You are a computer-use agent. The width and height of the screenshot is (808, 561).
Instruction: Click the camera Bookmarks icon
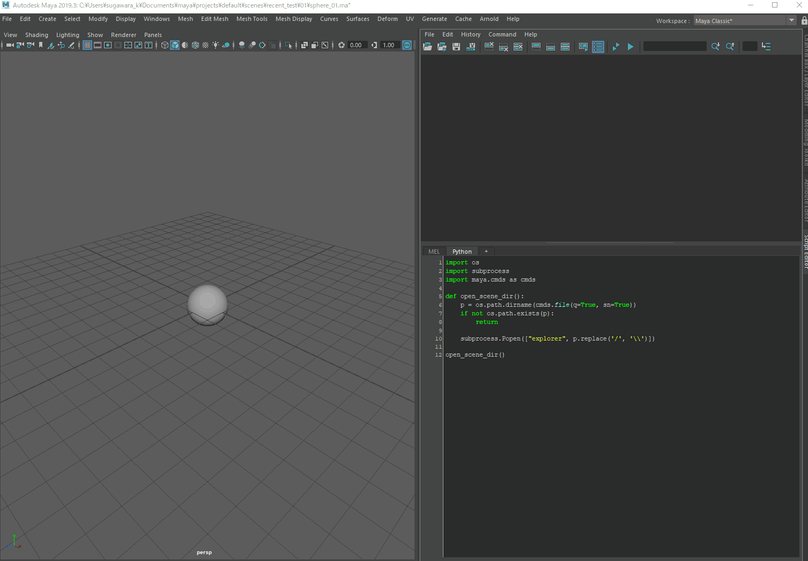click(x=40, y=45)
